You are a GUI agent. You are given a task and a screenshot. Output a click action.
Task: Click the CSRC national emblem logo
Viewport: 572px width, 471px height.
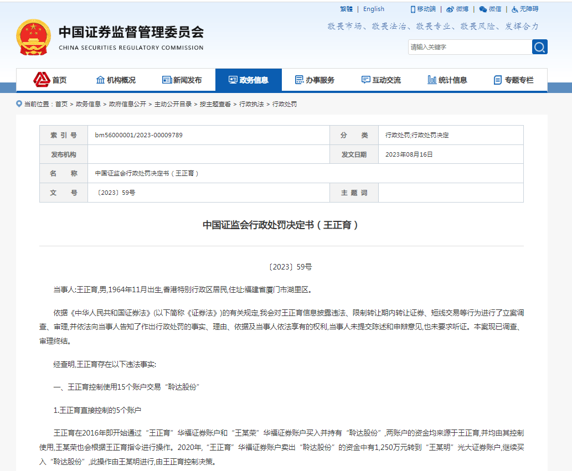[x=33, y=38]
